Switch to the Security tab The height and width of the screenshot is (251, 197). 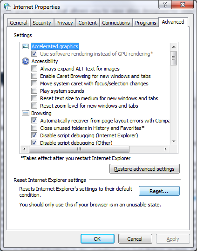pyautogui.click(x=42, y=23)
